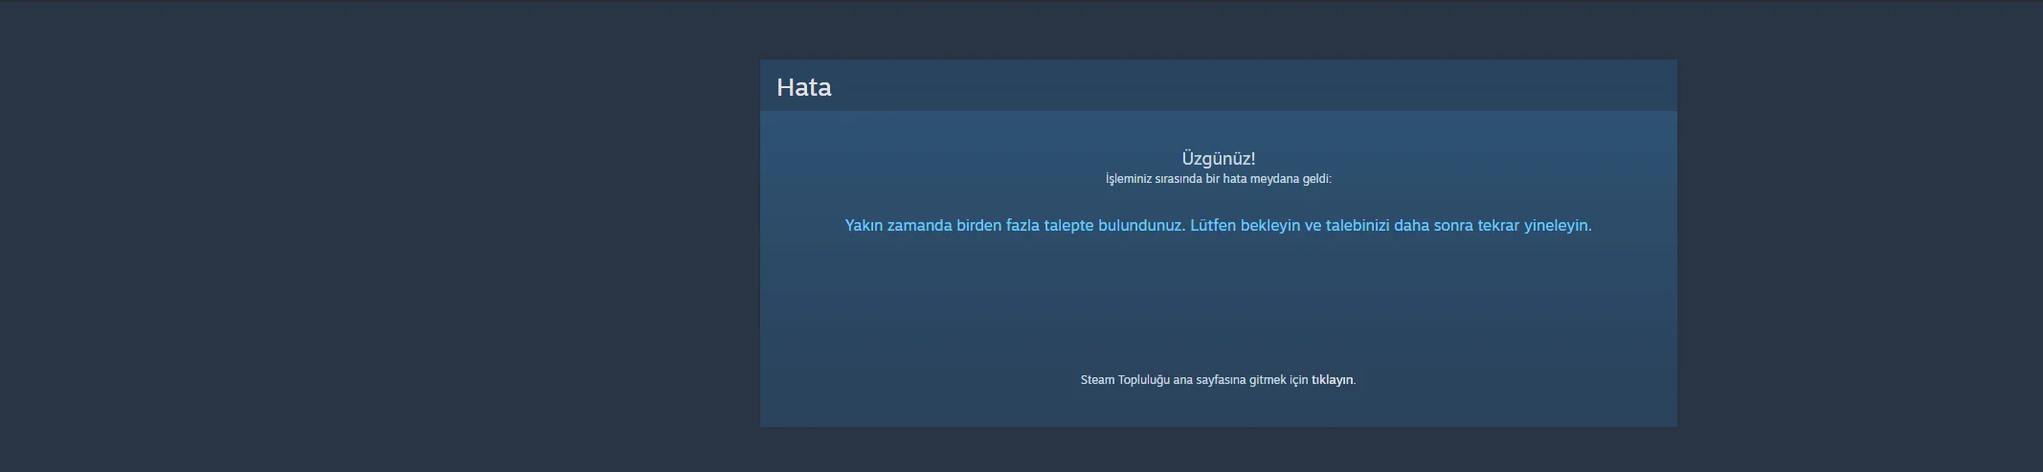Screen dimensions: 2043x472
Task: Click ana sayfasına text in footer line
Action: [x=1209, y=380]
